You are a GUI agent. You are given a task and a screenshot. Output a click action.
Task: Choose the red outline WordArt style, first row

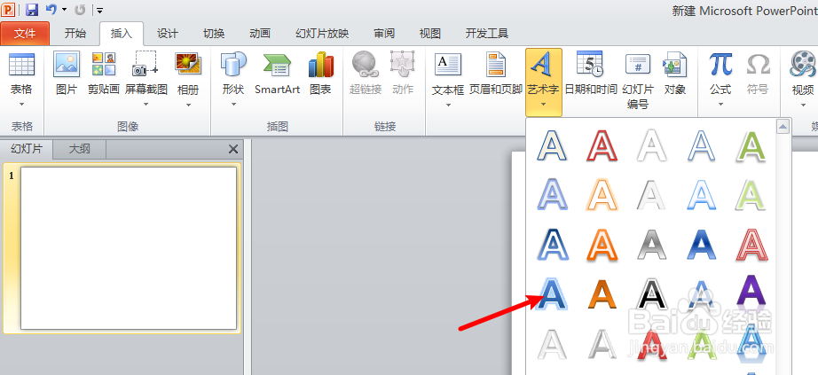pos(602,145)
